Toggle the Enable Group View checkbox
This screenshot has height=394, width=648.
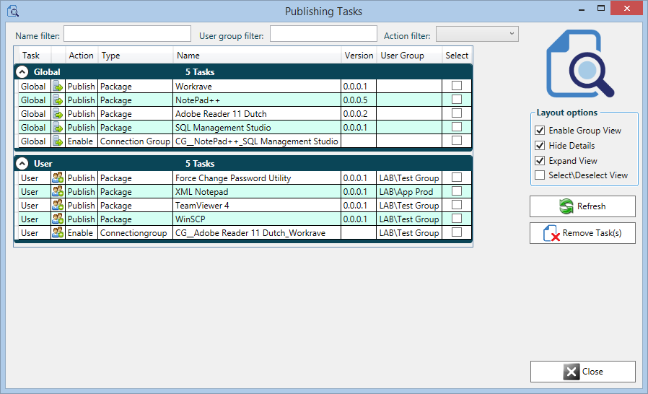point(540,131)
